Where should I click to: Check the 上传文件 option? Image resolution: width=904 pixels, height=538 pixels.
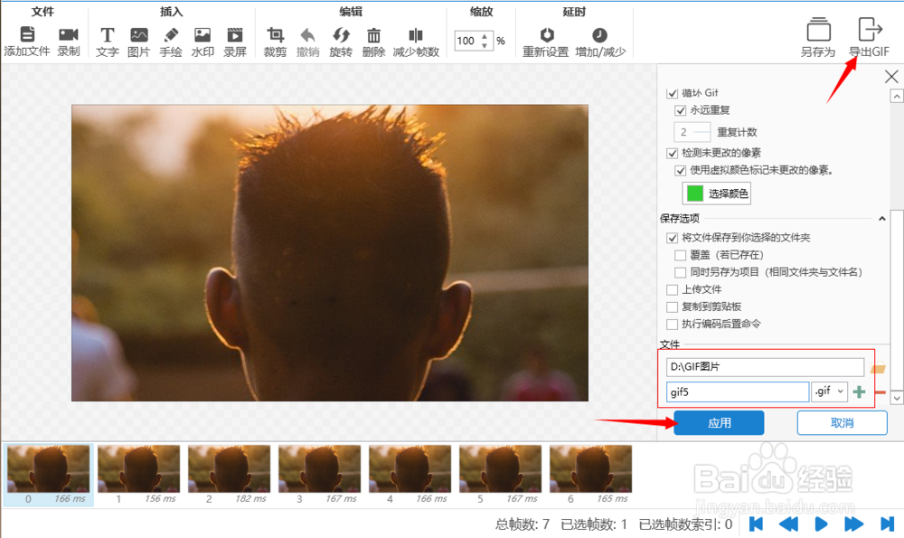pos(673,289)
